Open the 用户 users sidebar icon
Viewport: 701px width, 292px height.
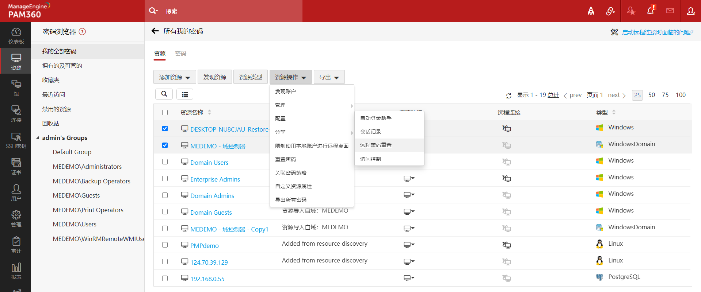click(x=16, y=192)
